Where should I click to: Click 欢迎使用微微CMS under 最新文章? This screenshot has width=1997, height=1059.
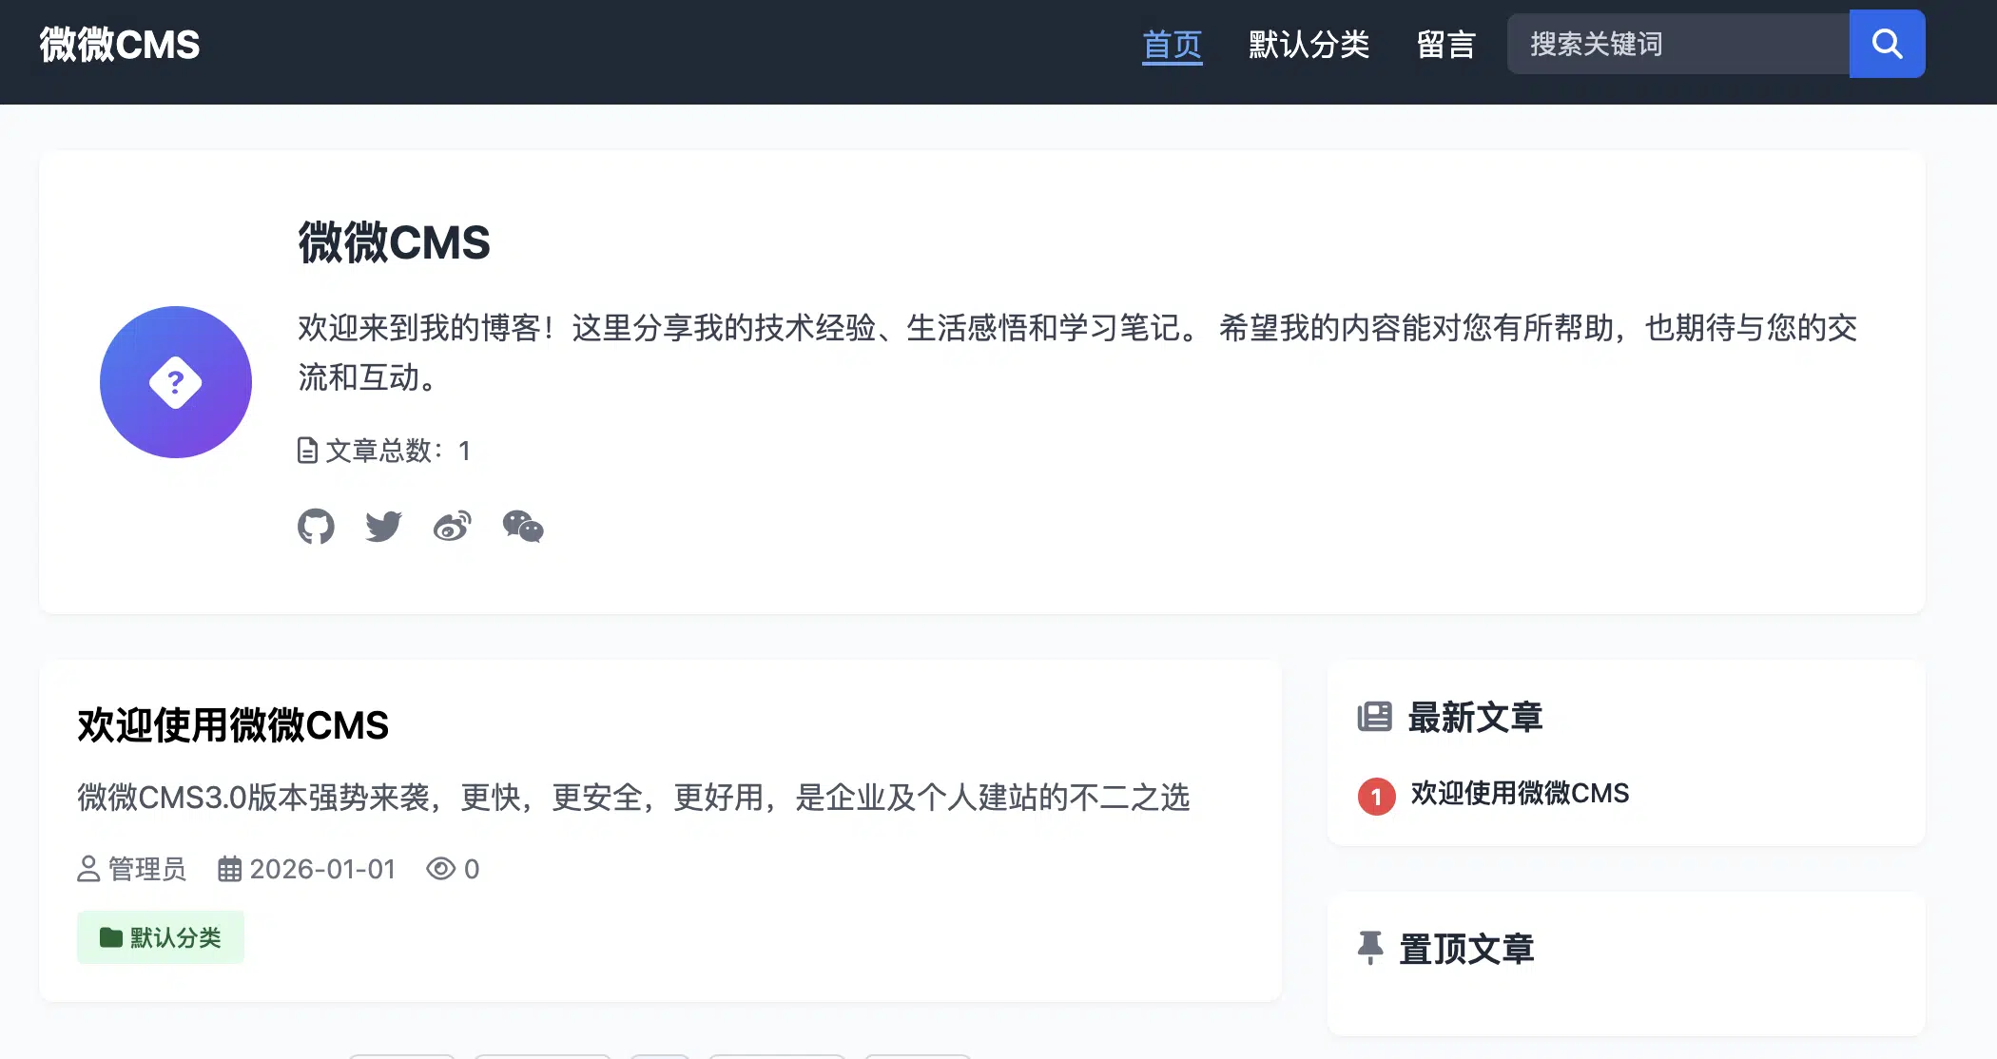(x=1519, y=793)
